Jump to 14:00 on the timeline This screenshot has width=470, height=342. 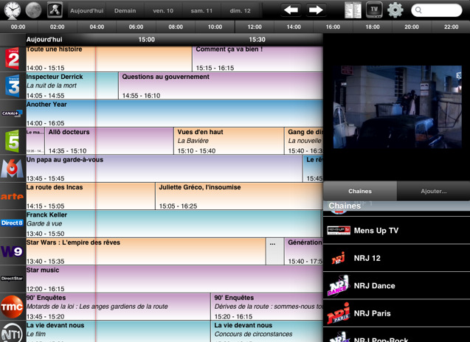(294, 27)
